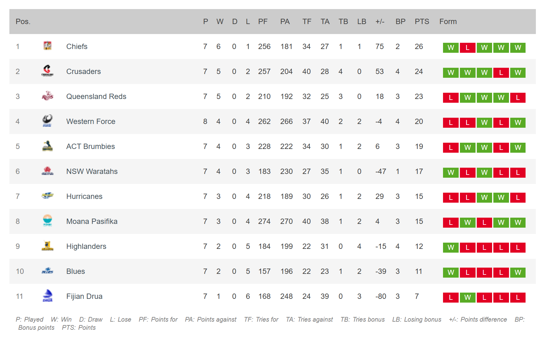Click Chiefs' red L form badge
Image resolution: width=544 pixels, height=346 pixels.
(467, 48)
